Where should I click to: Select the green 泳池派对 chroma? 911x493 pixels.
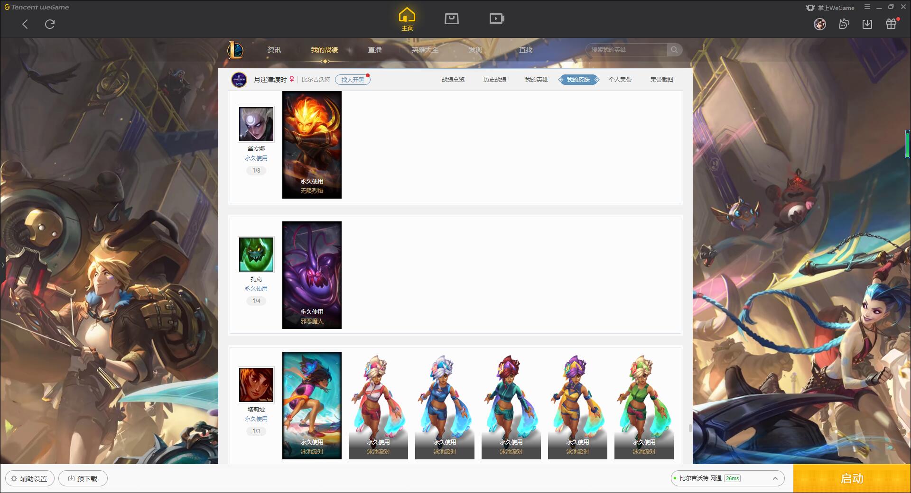pos(644,405)
